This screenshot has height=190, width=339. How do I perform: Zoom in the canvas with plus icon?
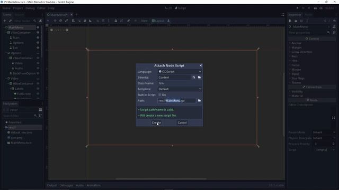tap(67, 30)
